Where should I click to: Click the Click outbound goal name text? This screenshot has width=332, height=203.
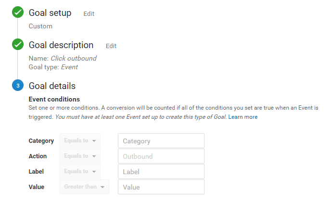[x=74, y=58]
